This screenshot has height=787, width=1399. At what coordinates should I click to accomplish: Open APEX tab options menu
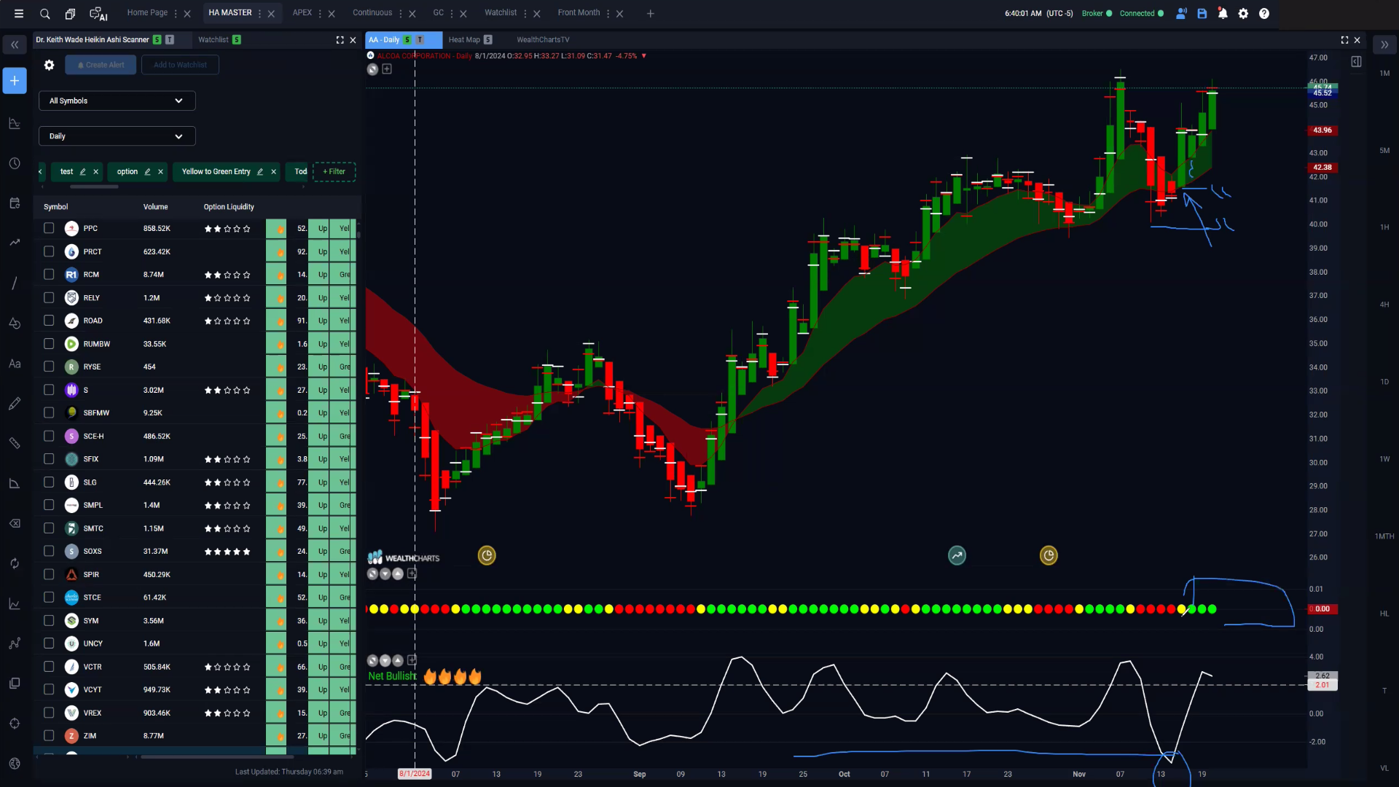(x=321, y=13)
